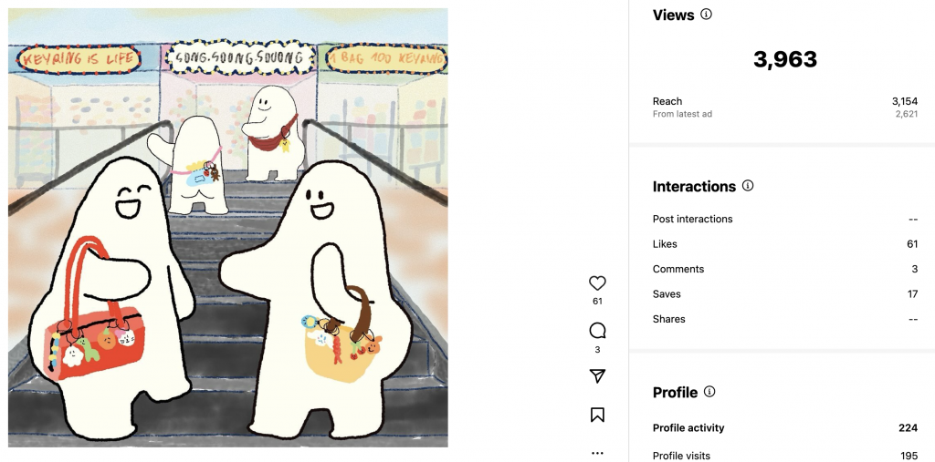Select the Shares row in Interactions
This screenshot has width=935, height=462.
click(784, 319)
